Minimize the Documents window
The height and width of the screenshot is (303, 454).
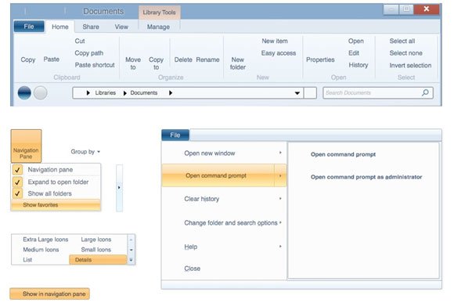coord(391,9)
